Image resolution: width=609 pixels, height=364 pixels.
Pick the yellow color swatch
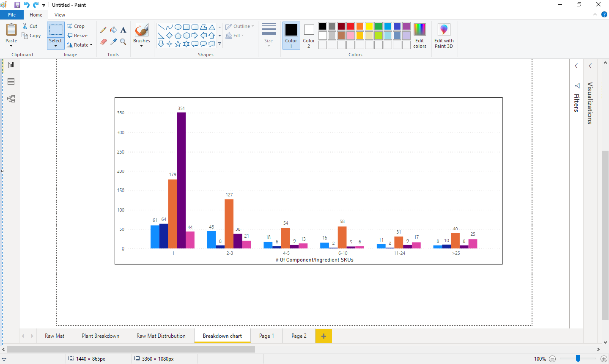tap(369, 26)
